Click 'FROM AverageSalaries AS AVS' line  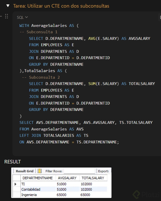(x=52, y=129)
